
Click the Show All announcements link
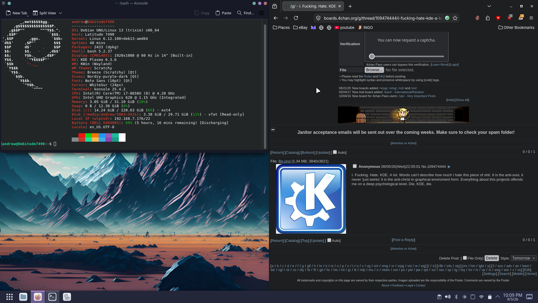[462, 100]
